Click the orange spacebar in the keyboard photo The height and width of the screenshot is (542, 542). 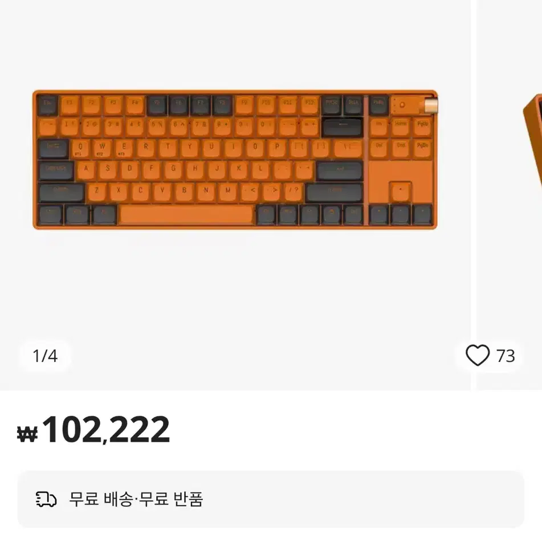click(186, 215)
